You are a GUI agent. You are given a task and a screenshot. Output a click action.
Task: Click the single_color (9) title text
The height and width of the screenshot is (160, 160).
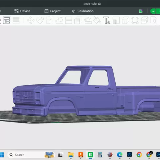pos(92,4)
